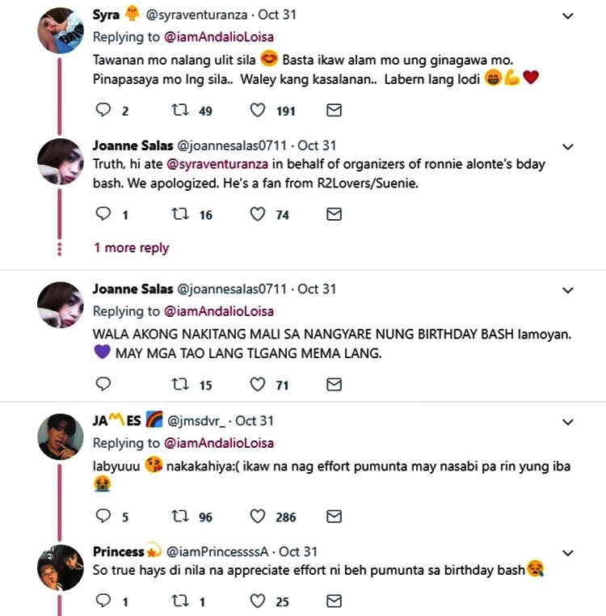Open Princess's profile picture
The image size is (606, 616).
[x=61, y=567]
